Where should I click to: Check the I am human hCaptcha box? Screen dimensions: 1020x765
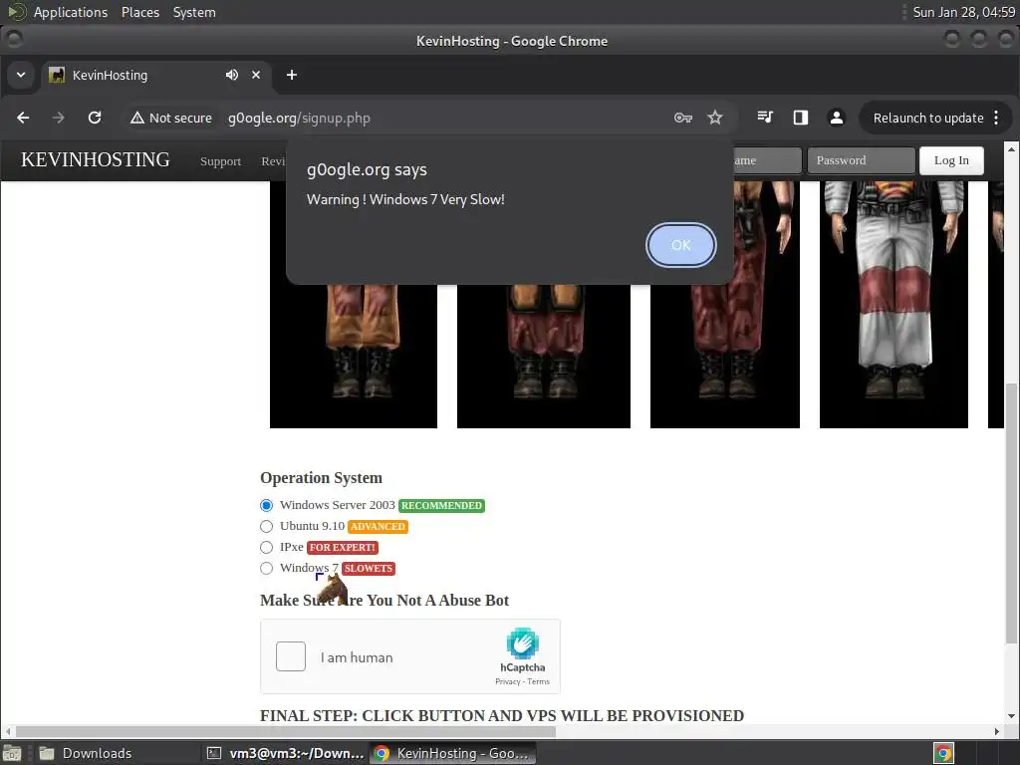[291, 656]
